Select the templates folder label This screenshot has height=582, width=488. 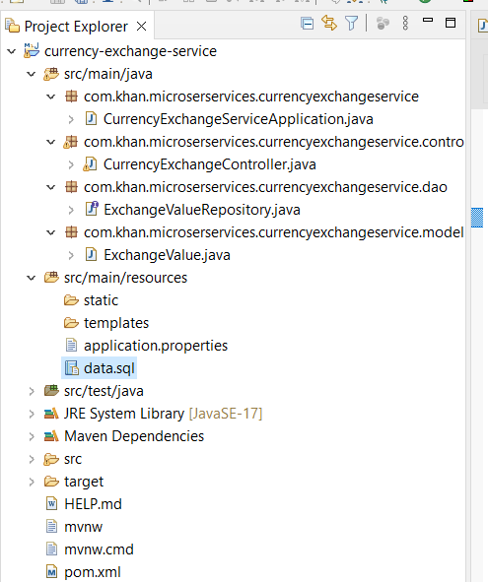[x=116, y=323]
